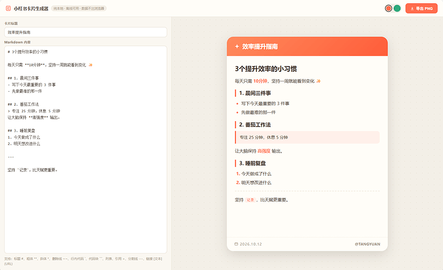Click the 卡片标题 field label
Image resolution: width=443 pixels, height=270 pixels.
[11, 24]
